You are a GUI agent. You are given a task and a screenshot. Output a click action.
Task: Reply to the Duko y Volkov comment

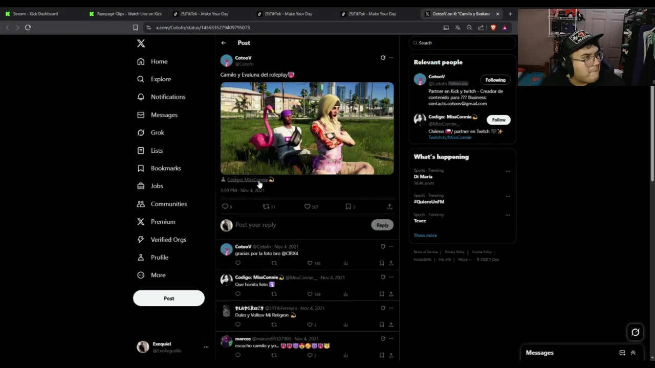click(x=238, y=325)
